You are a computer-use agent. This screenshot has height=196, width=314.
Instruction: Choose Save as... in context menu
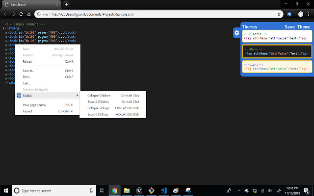(x=48, y=71)
